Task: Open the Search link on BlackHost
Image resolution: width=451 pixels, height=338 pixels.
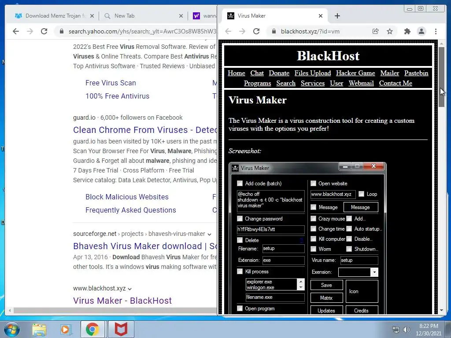Action: [x=286, y=83]
